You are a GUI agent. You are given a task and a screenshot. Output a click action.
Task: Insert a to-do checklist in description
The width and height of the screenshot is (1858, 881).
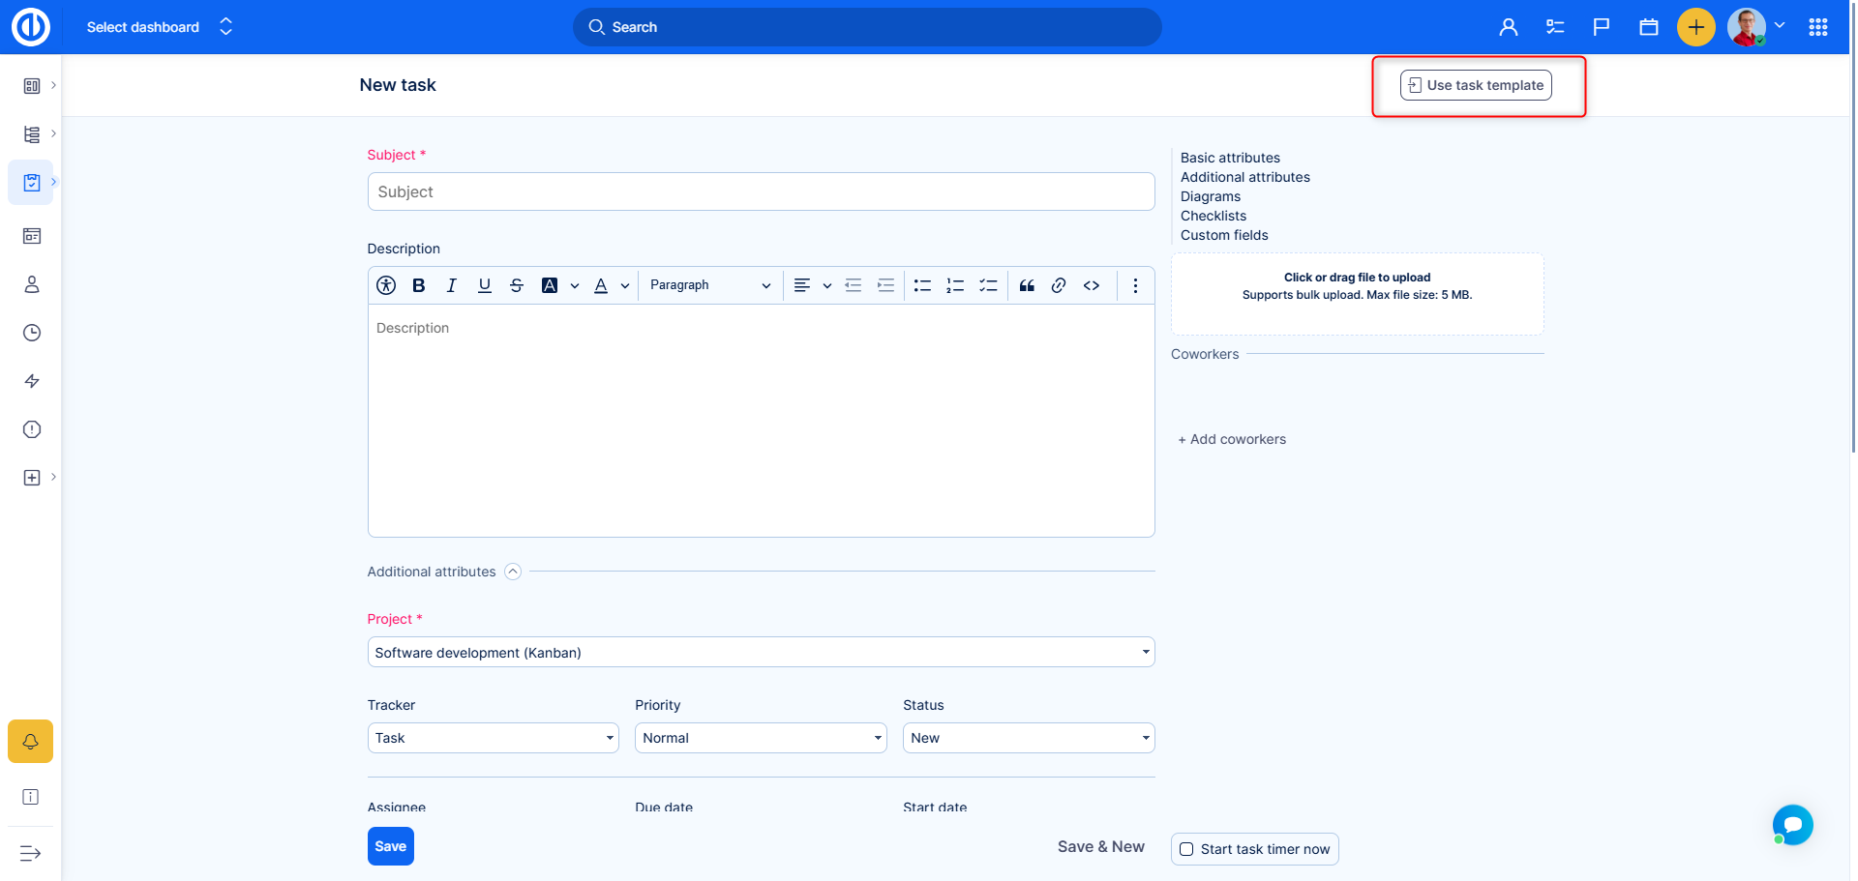point(988,285)
